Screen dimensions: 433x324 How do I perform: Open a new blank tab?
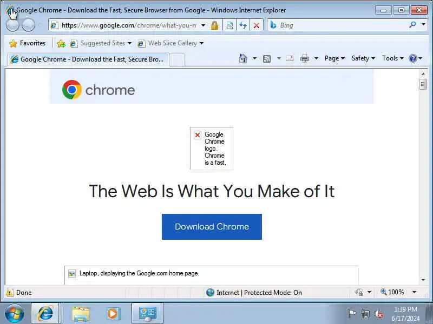(x=177, y=60)
